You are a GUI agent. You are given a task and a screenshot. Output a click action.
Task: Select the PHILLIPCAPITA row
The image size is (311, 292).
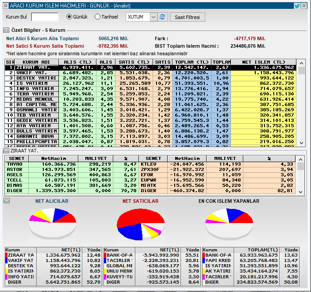point(150,142)
